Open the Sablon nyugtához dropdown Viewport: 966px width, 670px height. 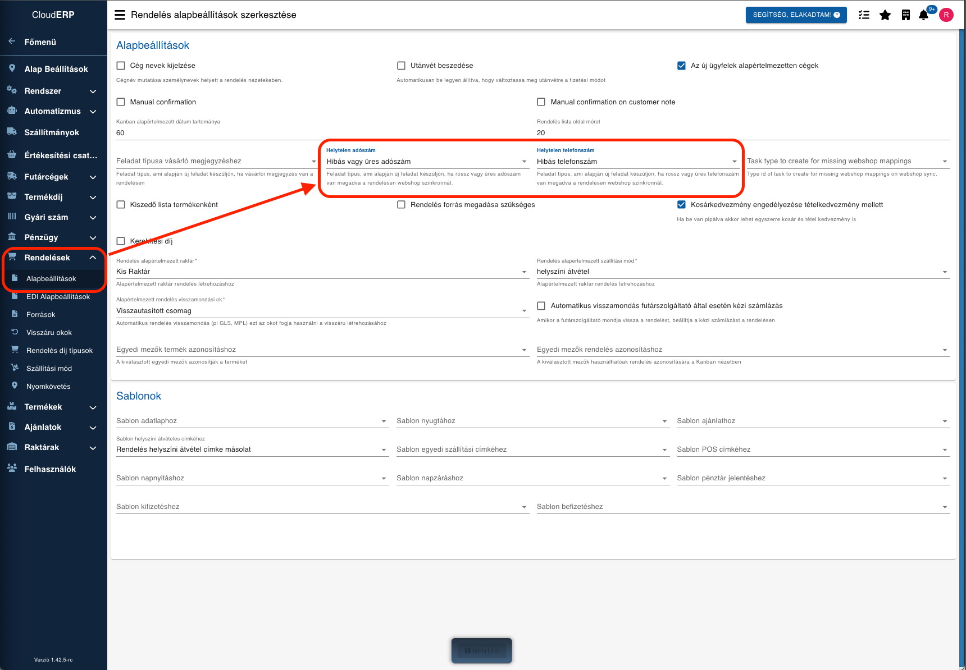pyautogui.click(x=532, y=421)
